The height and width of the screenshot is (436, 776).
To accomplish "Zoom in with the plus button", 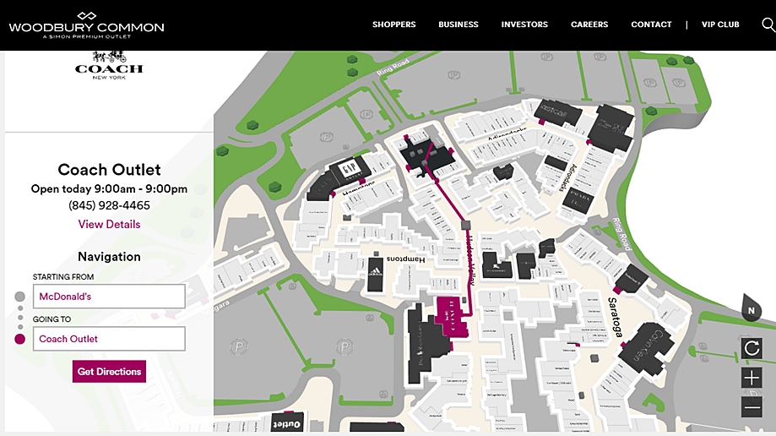I will 752,378.
